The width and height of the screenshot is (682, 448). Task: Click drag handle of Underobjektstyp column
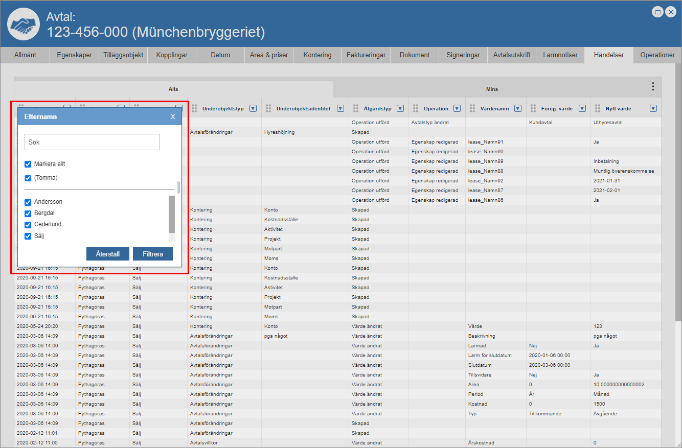194,108
